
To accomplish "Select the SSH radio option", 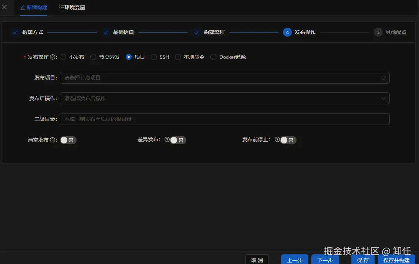I will 160,57.
